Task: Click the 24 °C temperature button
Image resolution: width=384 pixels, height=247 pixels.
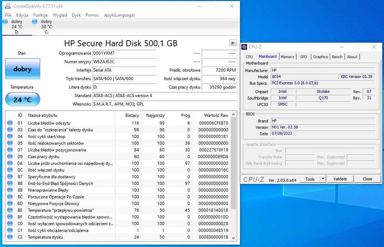Action: pyautogui.click(x=23, y=100)
